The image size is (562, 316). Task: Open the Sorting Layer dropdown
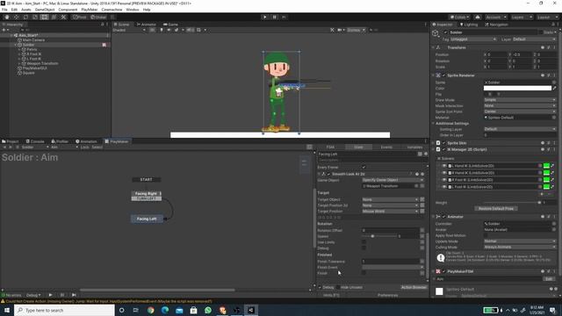[520, 129]
